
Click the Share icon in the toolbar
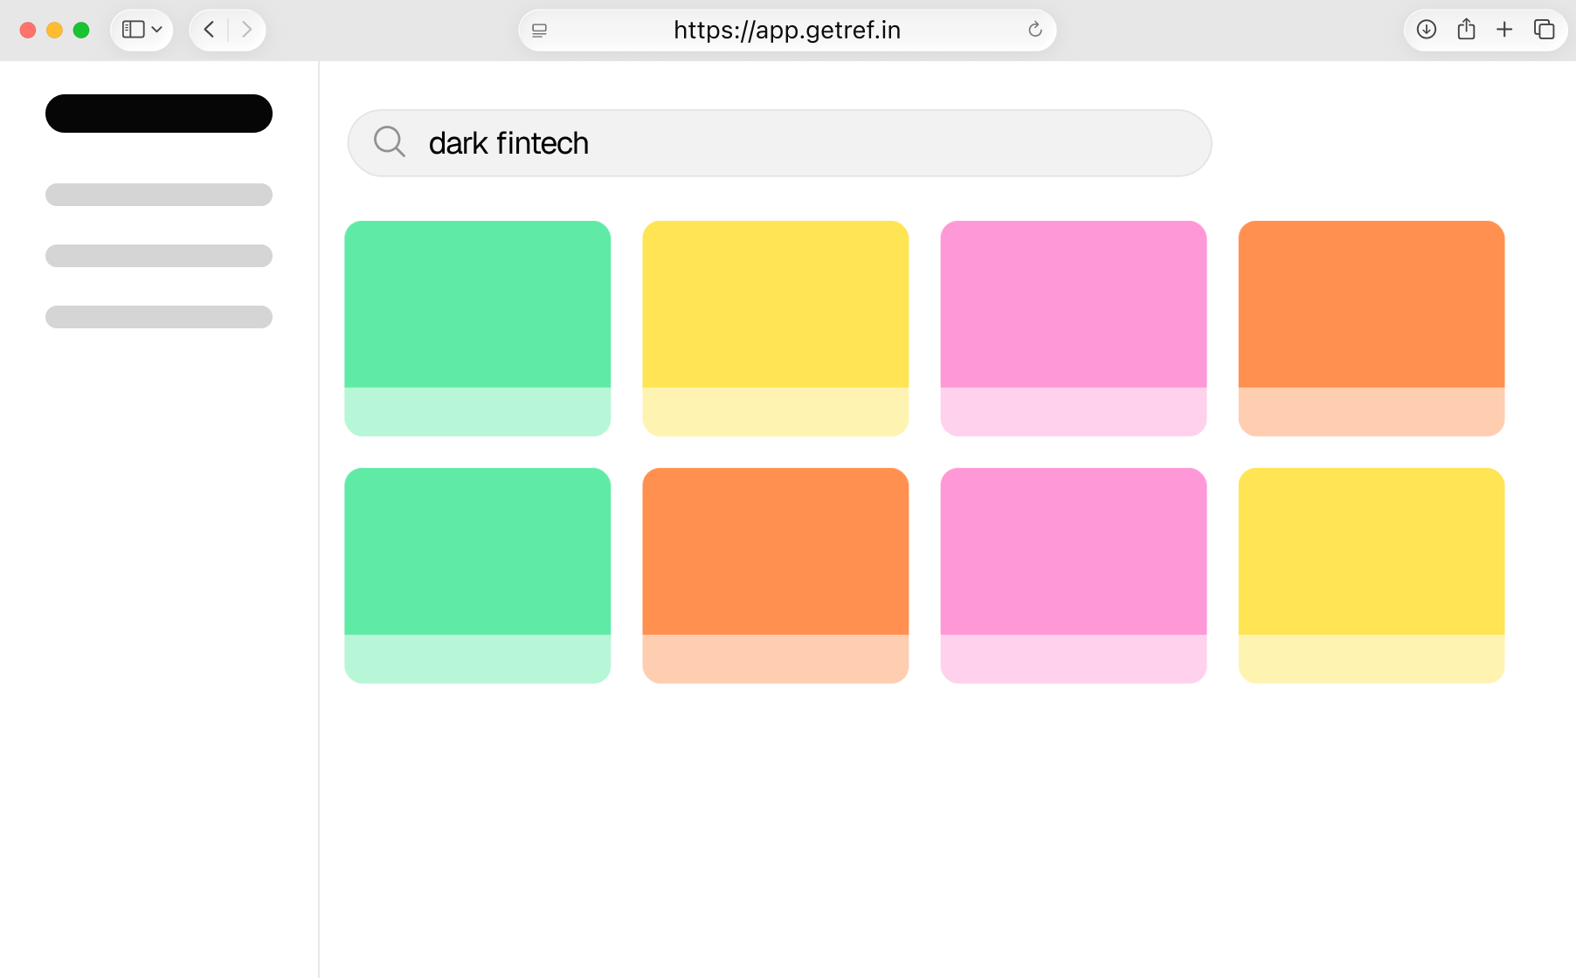[1466, 30]
